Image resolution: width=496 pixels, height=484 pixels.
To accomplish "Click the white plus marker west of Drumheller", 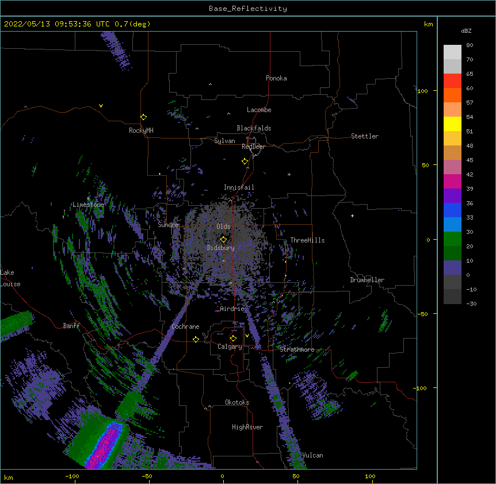I will (x=352, y=216).
